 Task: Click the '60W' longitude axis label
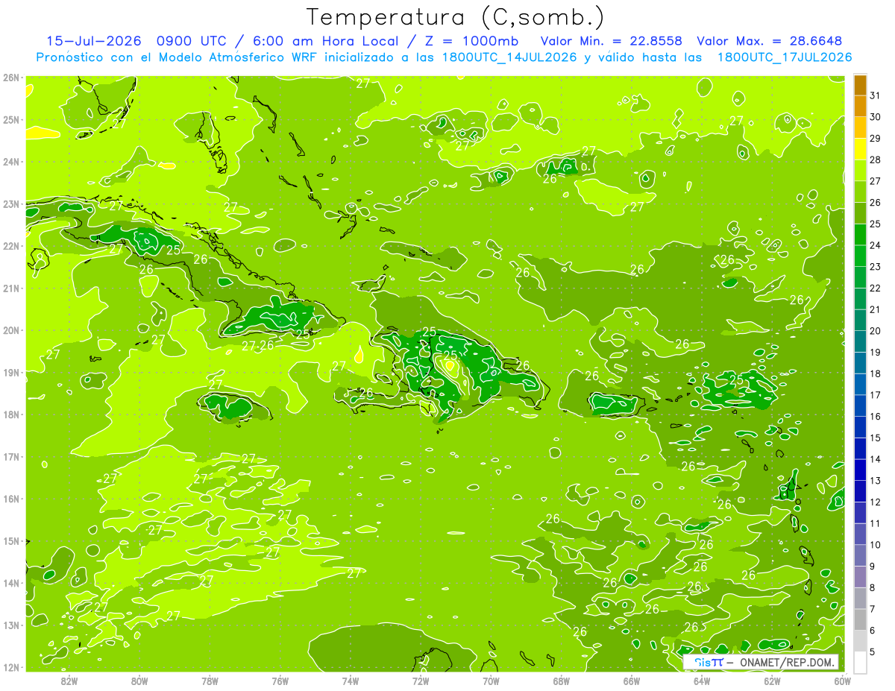point(842,681)
